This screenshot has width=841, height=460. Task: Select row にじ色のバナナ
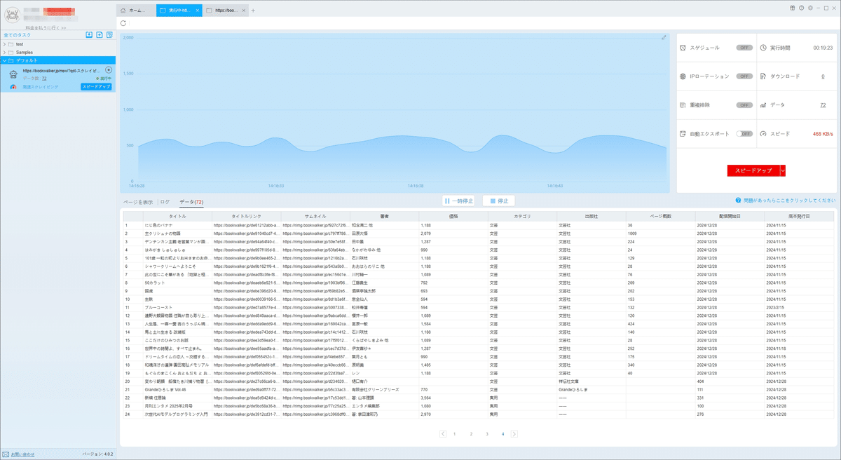pos(479,225)
